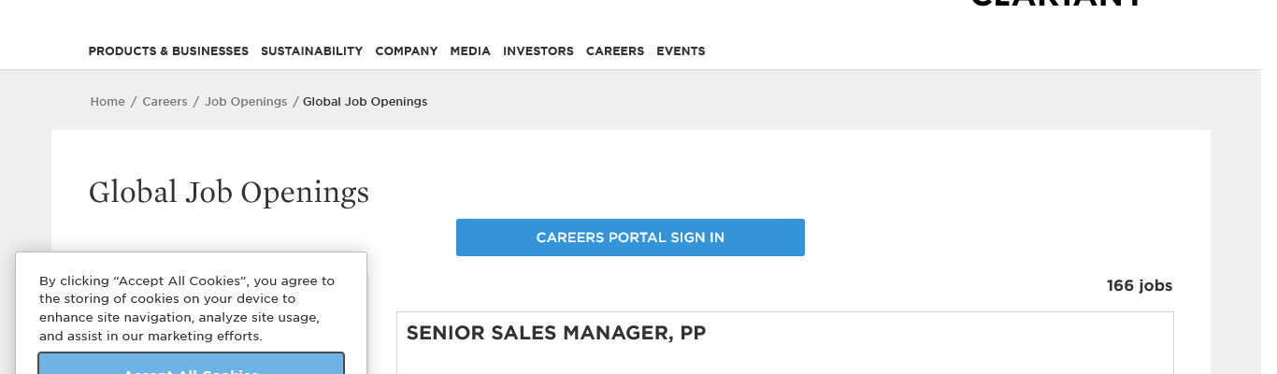Open the Sustainability navigation menu
Viewport: 1277px width, 374px height.
pyautogui.click(x=311, y=51)
